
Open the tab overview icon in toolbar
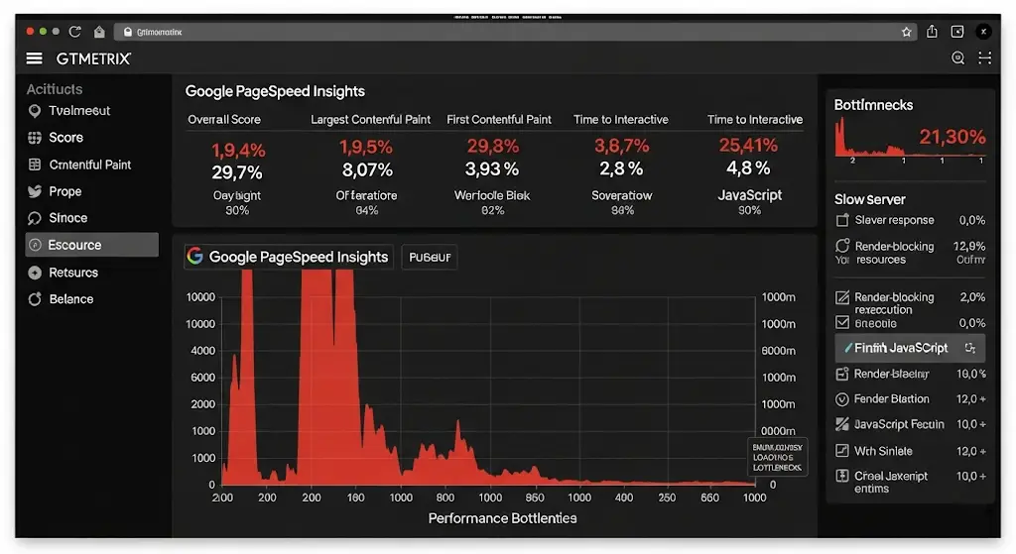click(x=957, y=31)
